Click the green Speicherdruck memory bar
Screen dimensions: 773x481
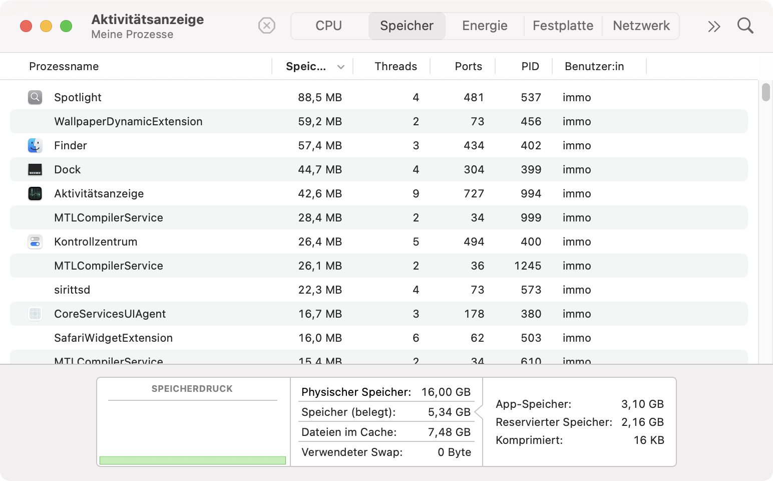193,460
